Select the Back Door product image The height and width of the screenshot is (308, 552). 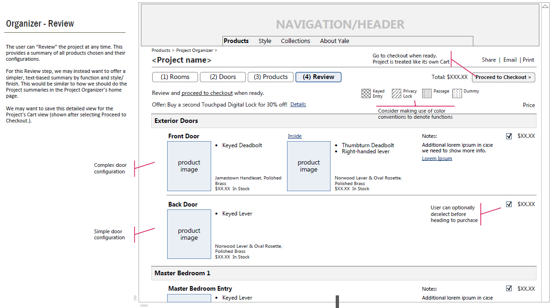coord(189,234)
